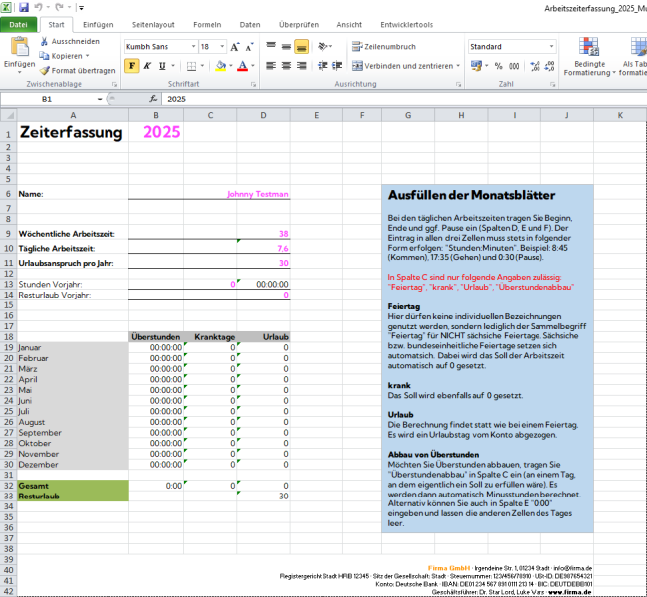Remove a decimal place icon
Viewport: 647px width, 597px height.
tap(550, 66)
